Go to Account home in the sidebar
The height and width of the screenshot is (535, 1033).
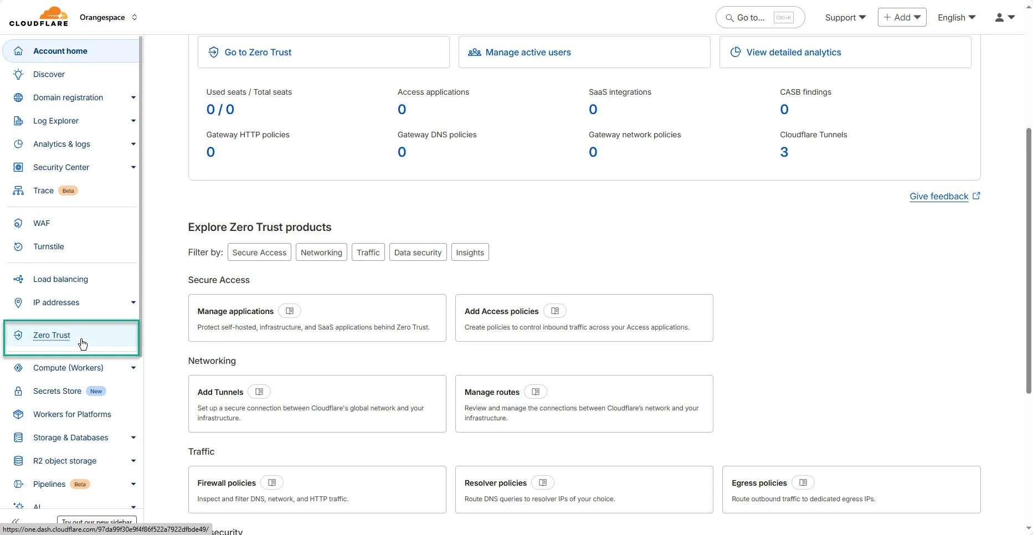[60, 50]
